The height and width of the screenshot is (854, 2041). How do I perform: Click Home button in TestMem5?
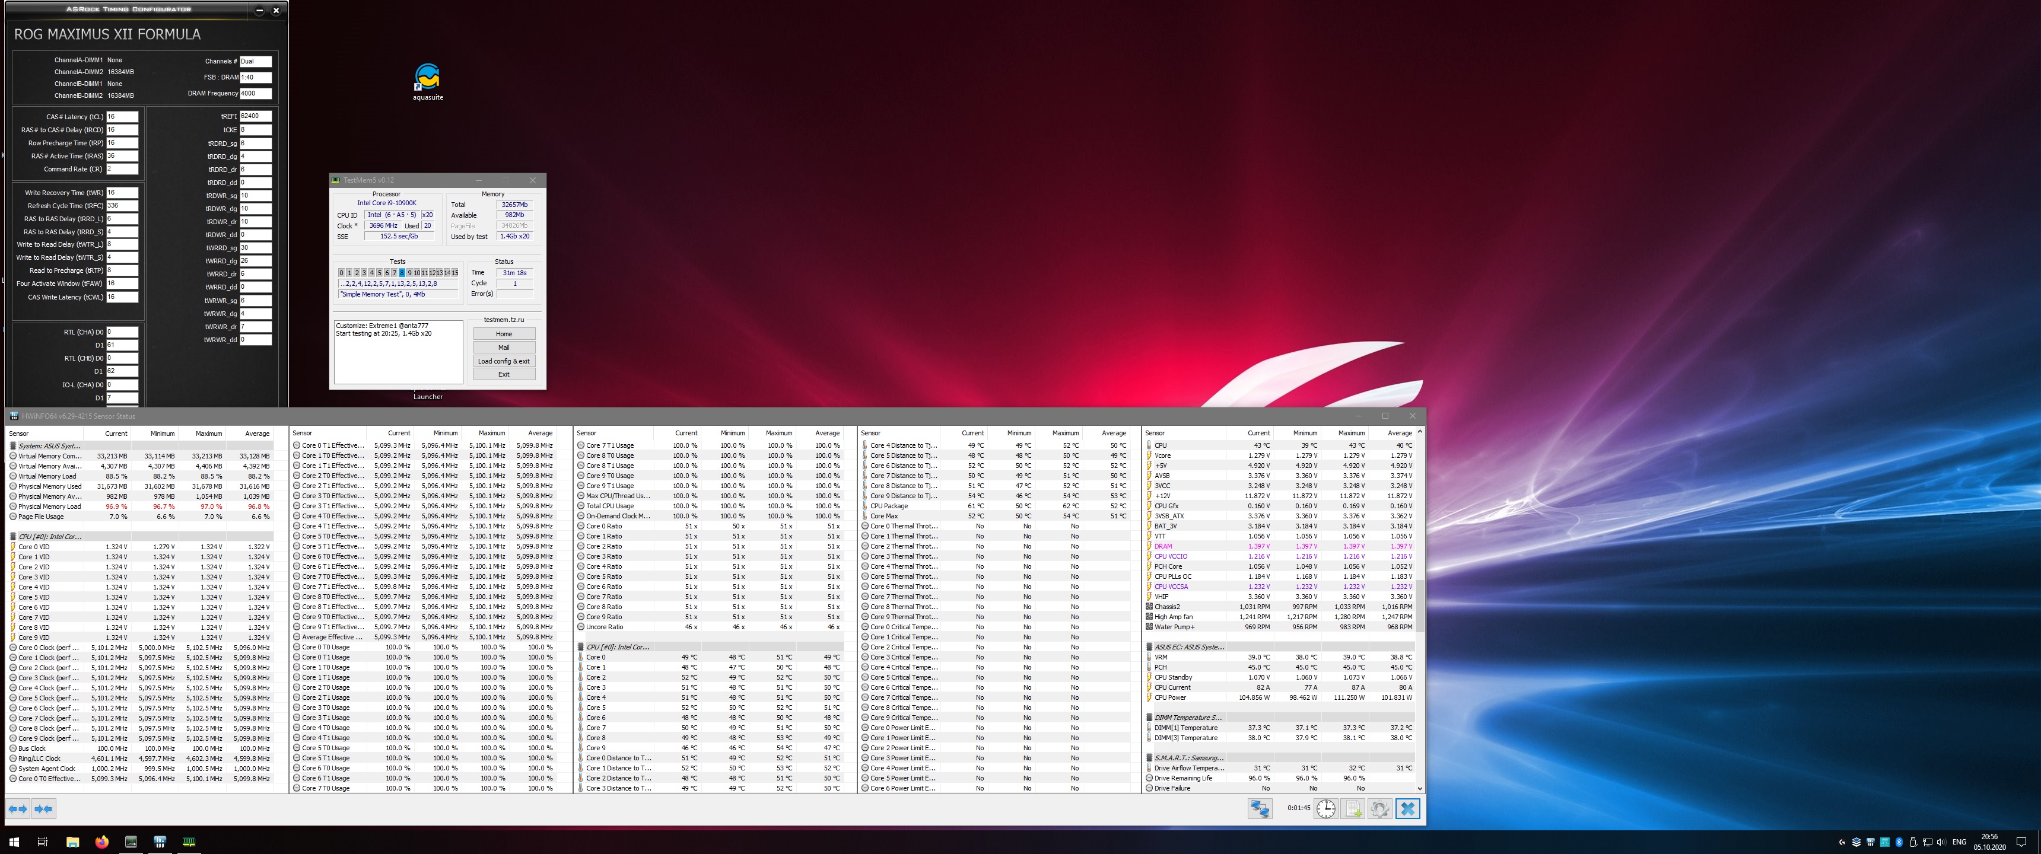[504, 334]
